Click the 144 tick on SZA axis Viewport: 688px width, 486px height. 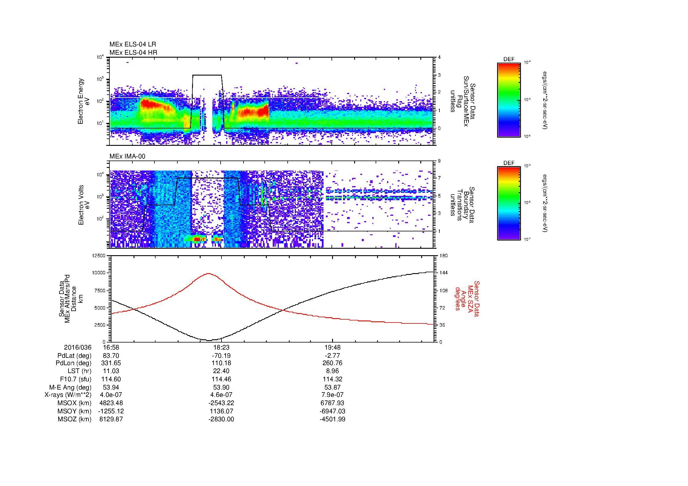tap(443, 273)
